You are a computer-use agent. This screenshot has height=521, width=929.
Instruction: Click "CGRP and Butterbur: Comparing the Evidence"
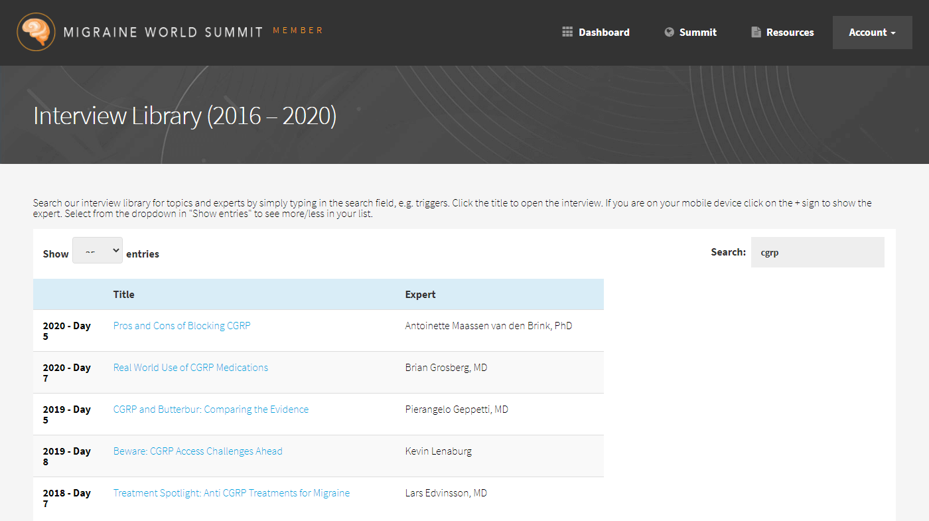tap(210, 409)
